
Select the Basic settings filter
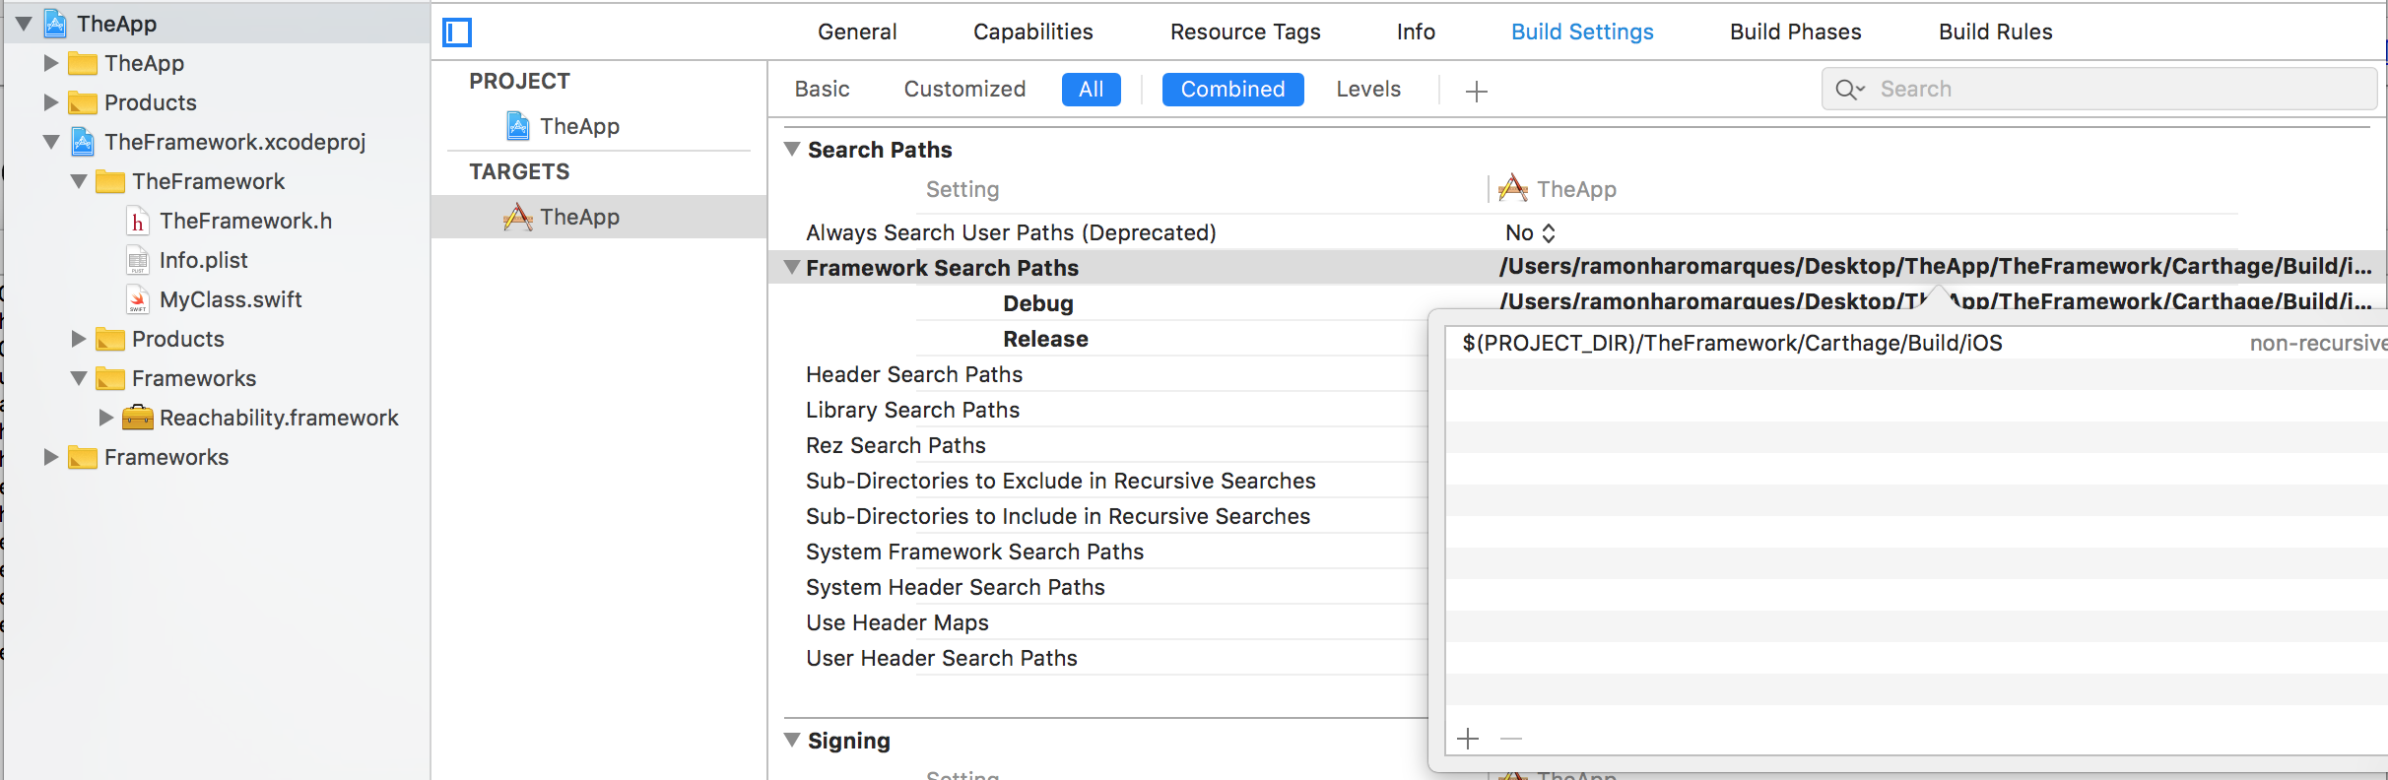(822, 90)
